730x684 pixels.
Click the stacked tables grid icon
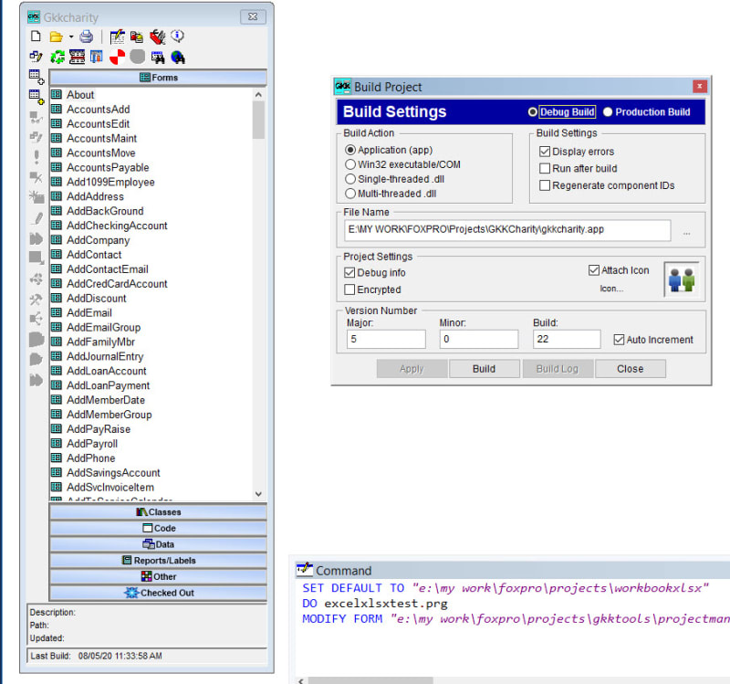[x=77, y=57]
